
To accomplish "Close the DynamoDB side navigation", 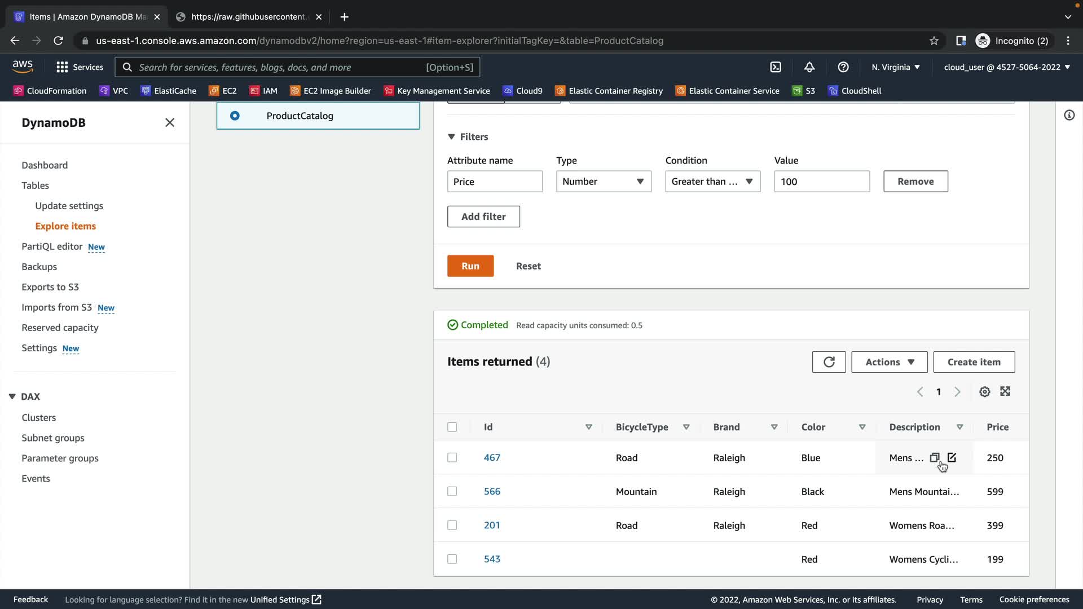I will tap(169, 122).
